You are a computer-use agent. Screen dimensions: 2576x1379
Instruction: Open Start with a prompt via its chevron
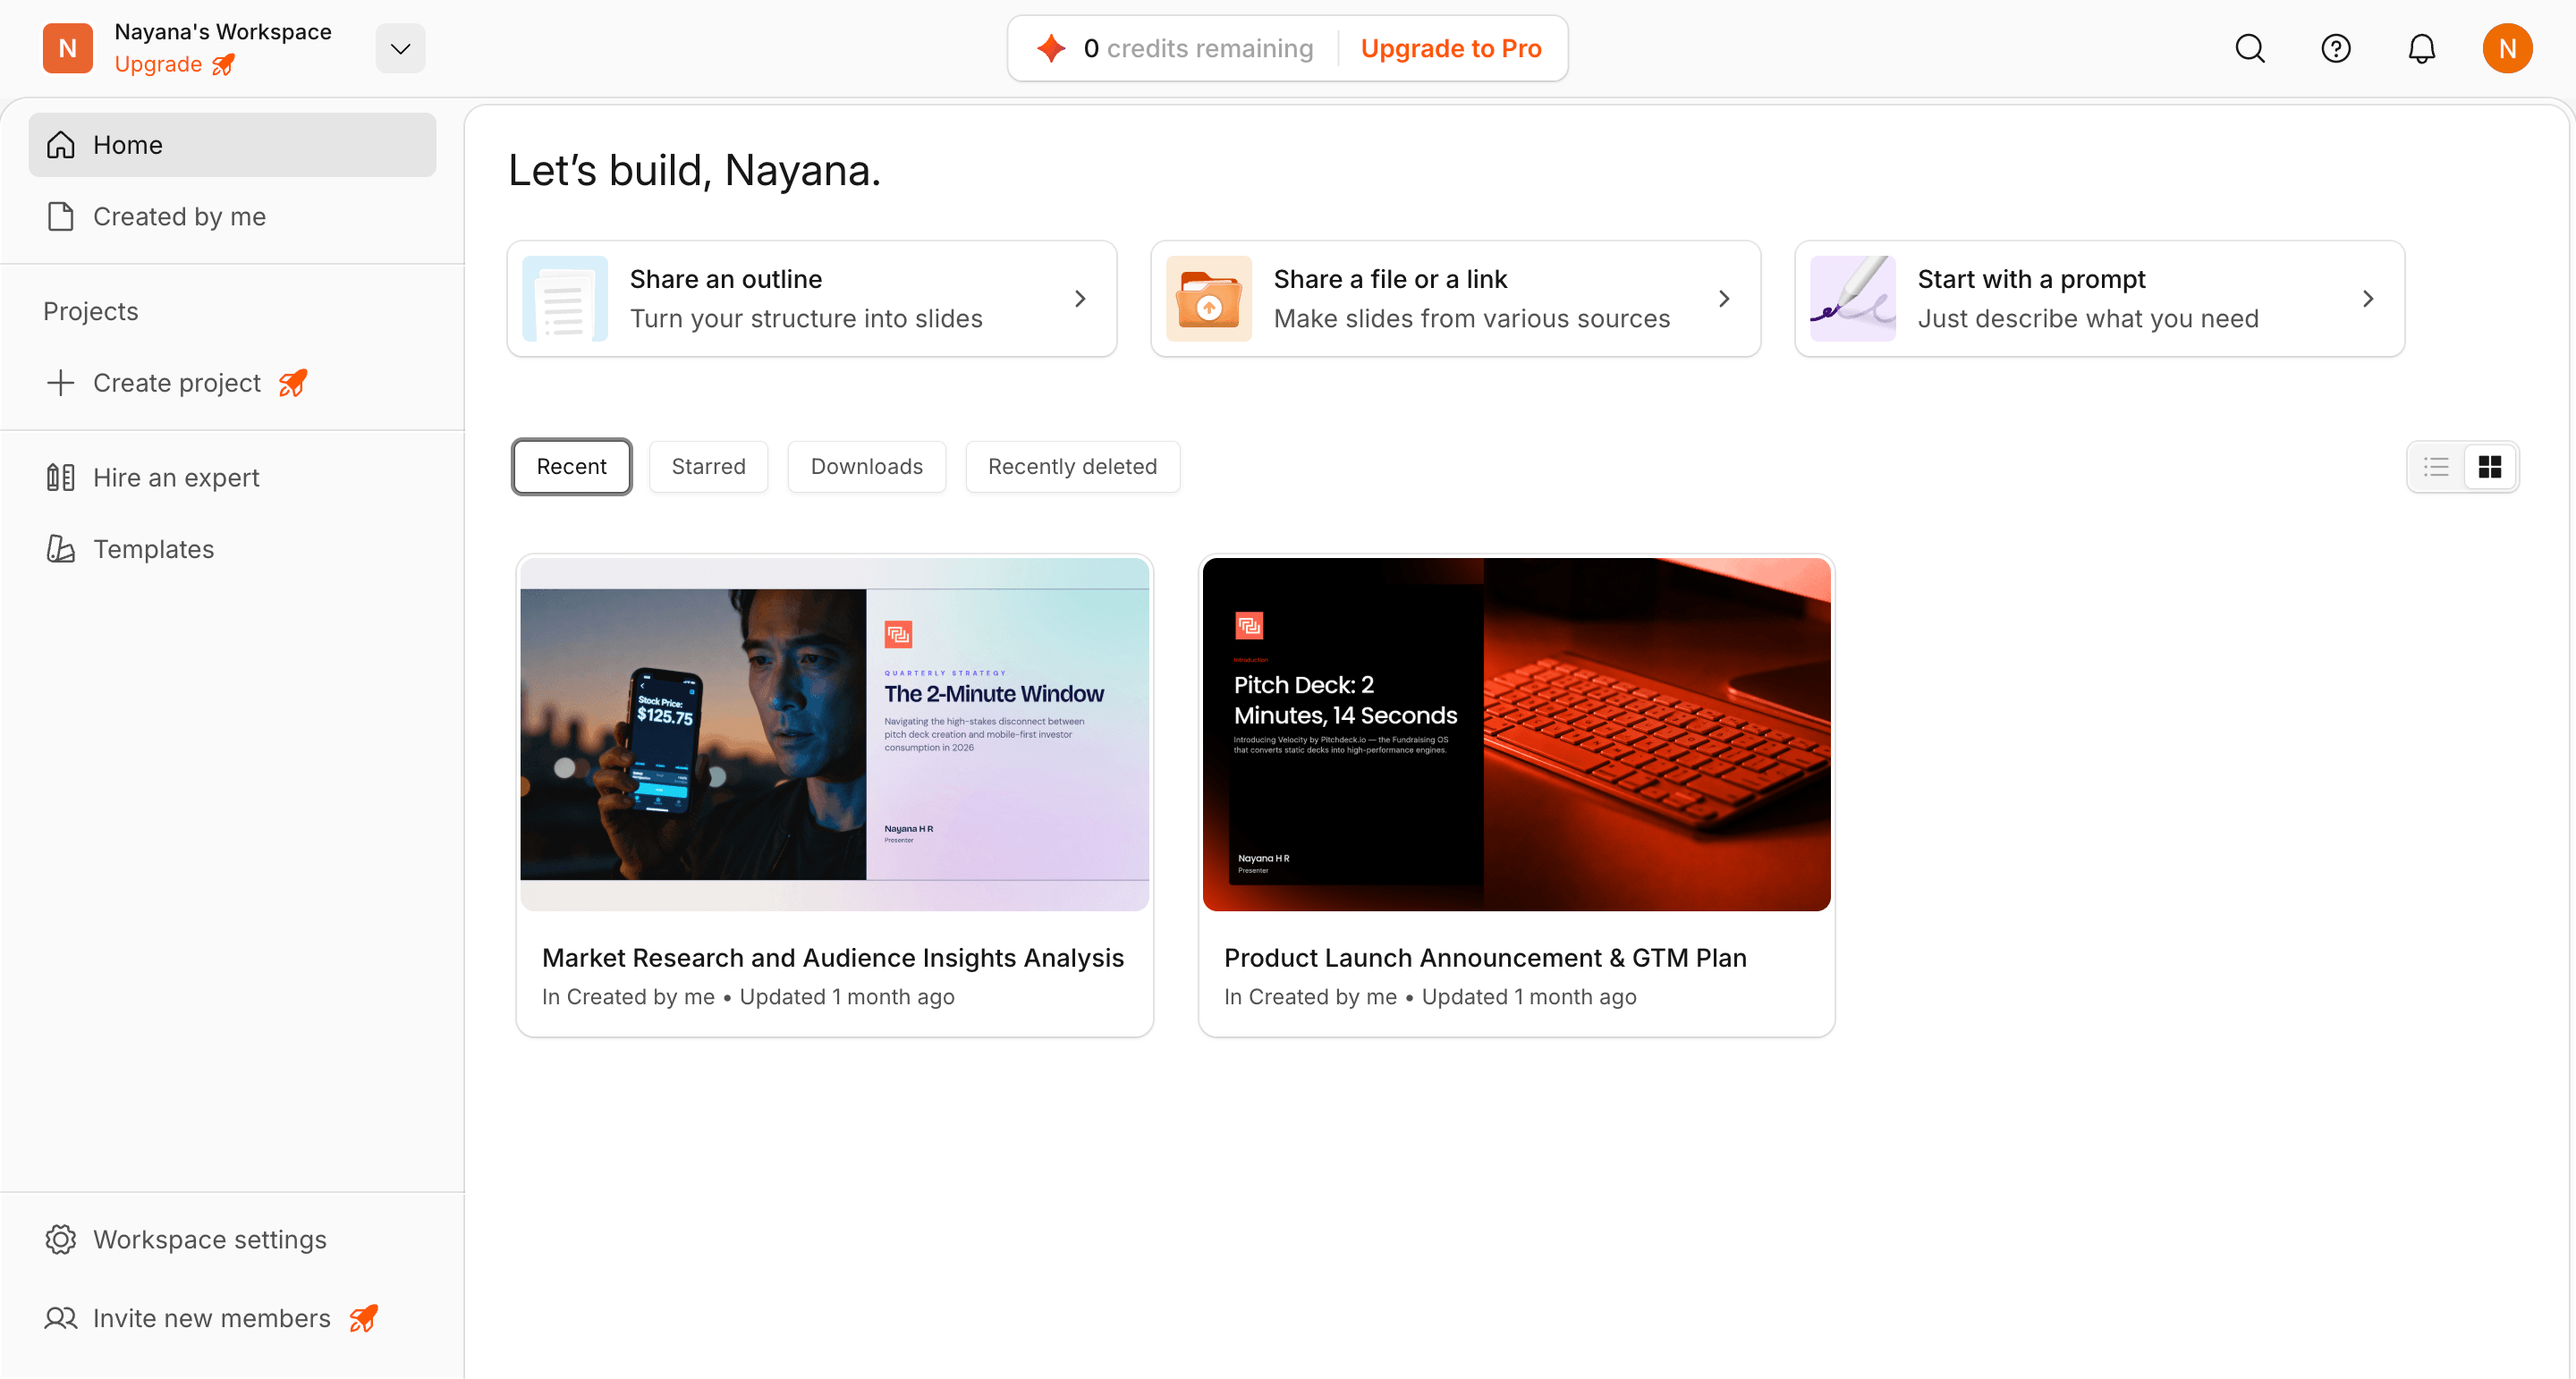(x=2369, y=298)
